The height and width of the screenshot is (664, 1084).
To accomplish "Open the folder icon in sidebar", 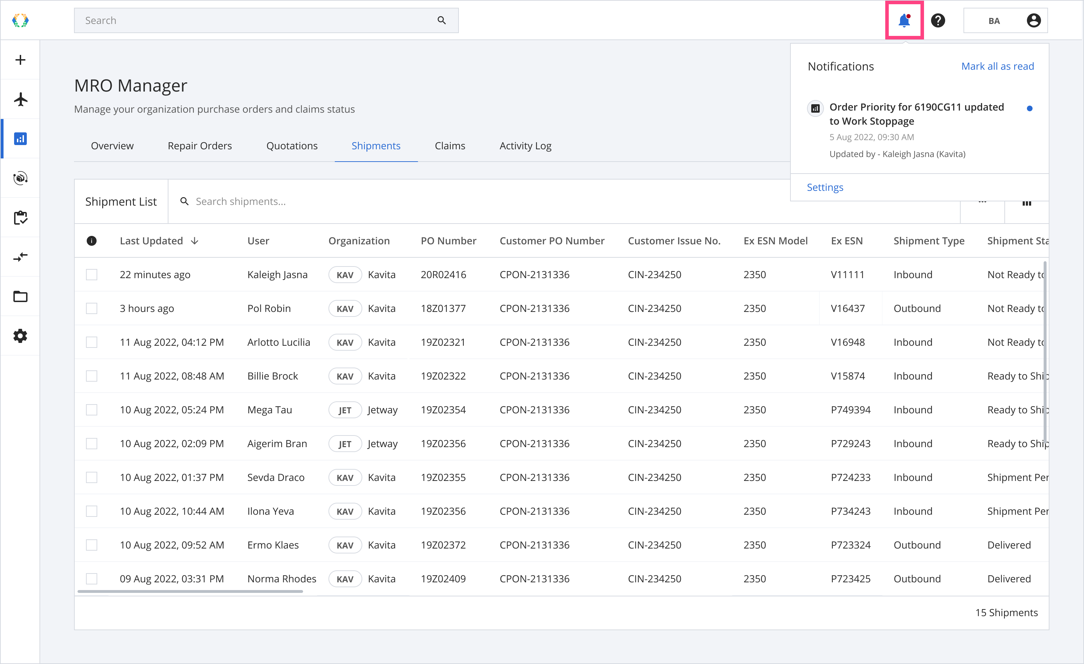I will click(20, 296).
